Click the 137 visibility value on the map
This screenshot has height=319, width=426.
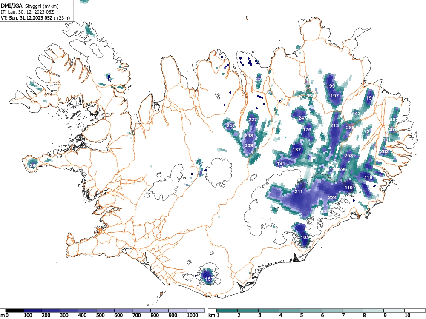click(x=296, y=150)
